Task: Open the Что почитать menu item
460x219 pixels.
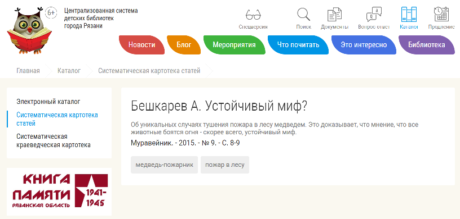Action: click(x=298, y=45)
